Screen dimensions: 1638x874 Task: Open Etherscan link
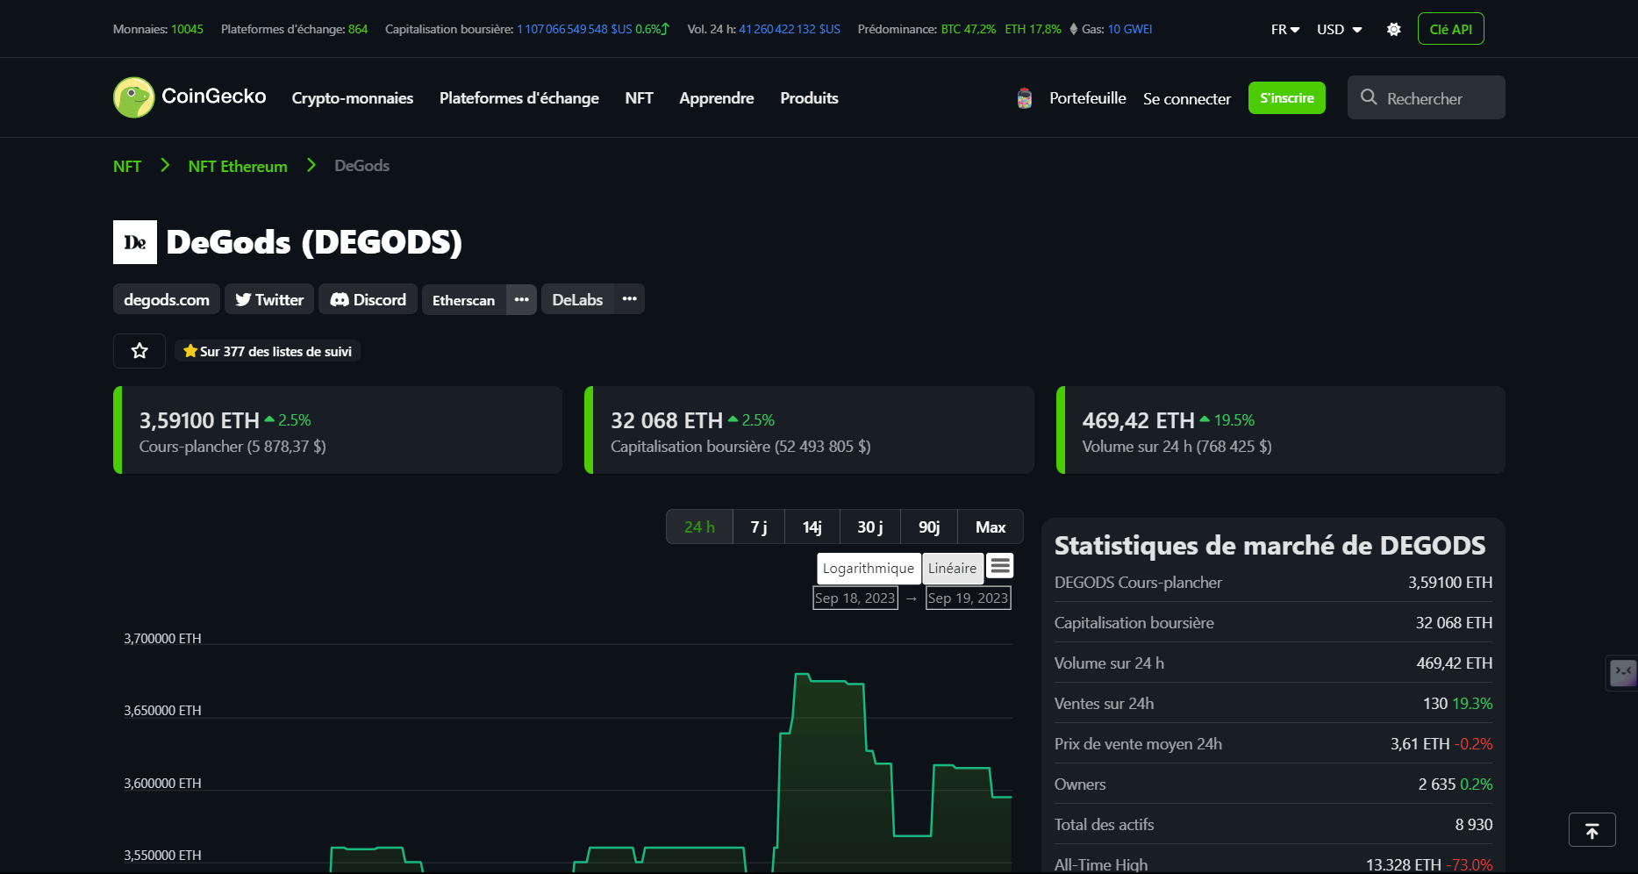pyautogui.click(x=463, y=300)
